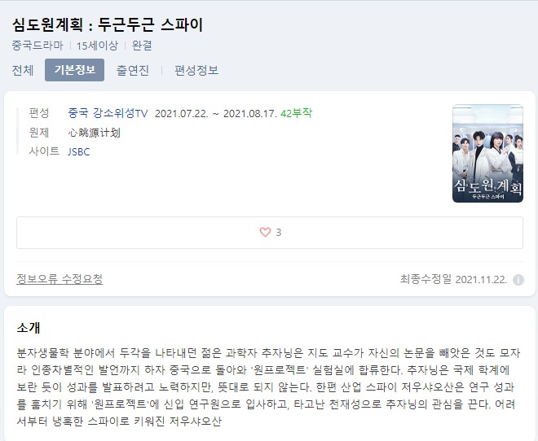Click the like count number 3
538x441 pixels.
point(279,233)
